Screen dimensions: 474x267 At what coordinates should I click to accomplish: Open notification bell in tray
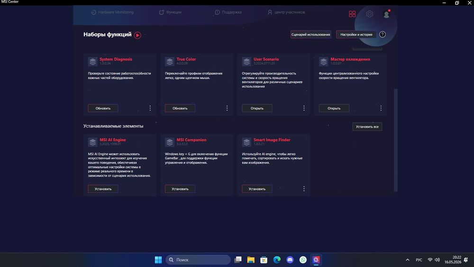pyautogui.click(x=466, y=260)
